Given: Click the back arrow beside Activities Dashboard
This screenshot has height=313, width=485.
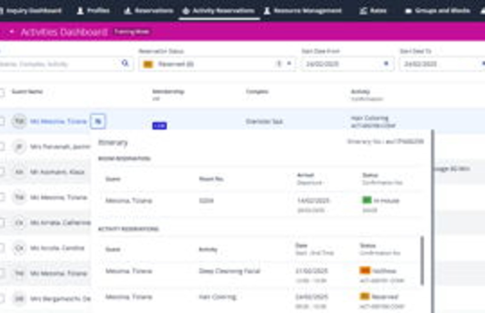Looking at the screenshot, I should pos(12,32).
